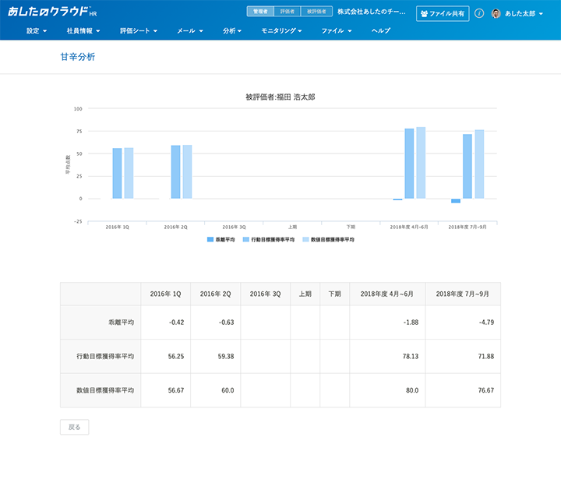Toggle 行動目標獲得率平均 legend swatch
The width and height of the screenshot is (561, 504).
pyautogui.click(x=246, y=240)
